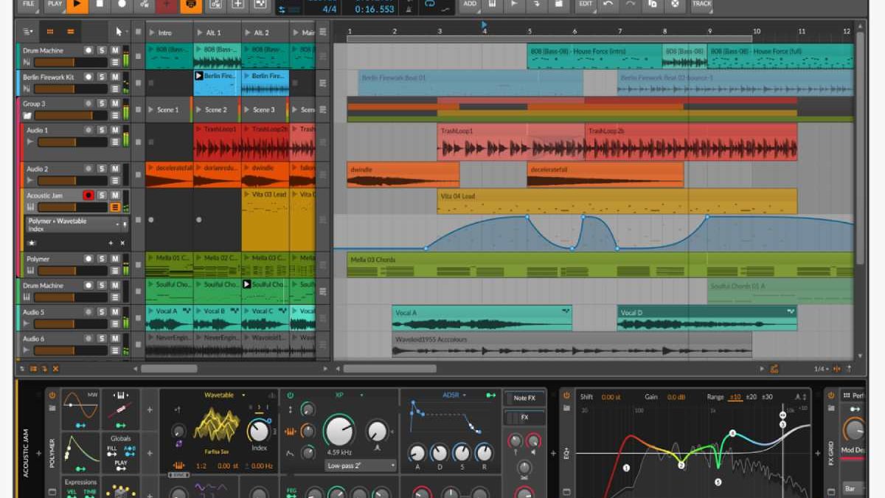Viewport: 885px width, 498px height.
Task: Adjust the Audio 2 track volume slider
Action: (71, 181)
